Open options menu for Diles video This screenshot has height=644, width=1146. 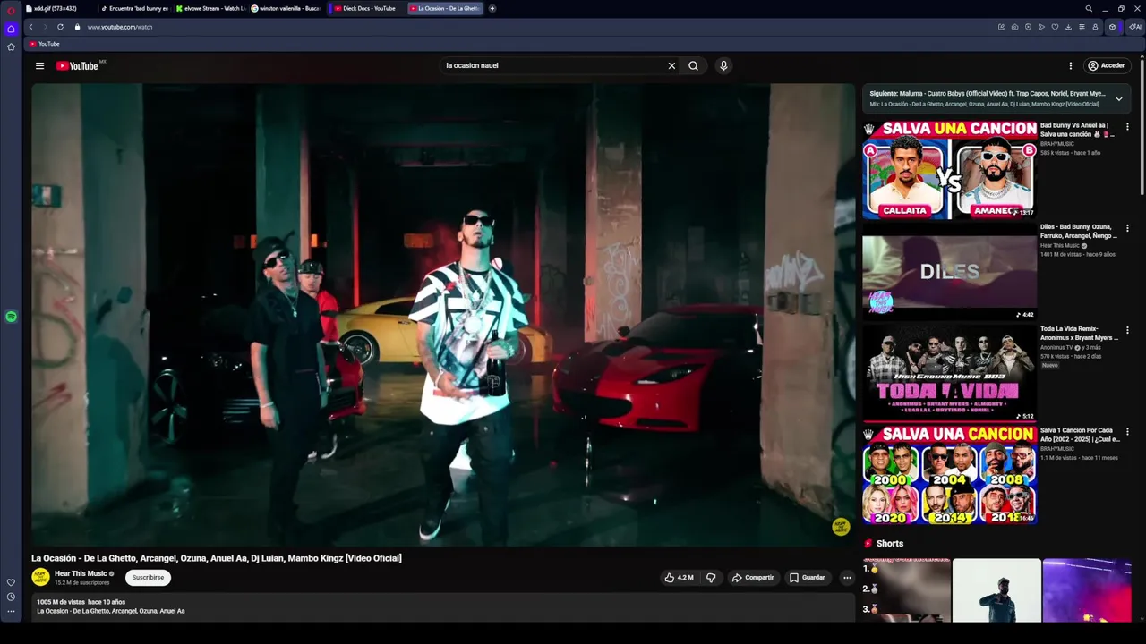(1127, 228)
